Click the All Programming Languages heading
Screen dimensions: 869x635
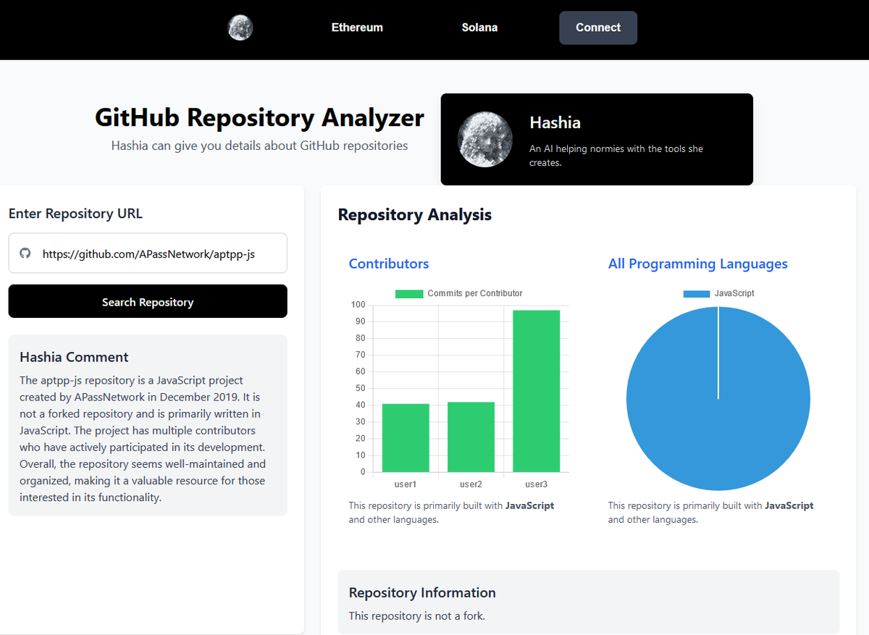pyautogui.click(x=698, y=264)
